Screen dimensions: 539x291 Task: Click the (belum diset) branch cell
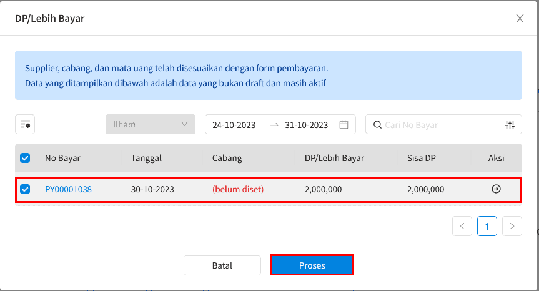point(238,189)
